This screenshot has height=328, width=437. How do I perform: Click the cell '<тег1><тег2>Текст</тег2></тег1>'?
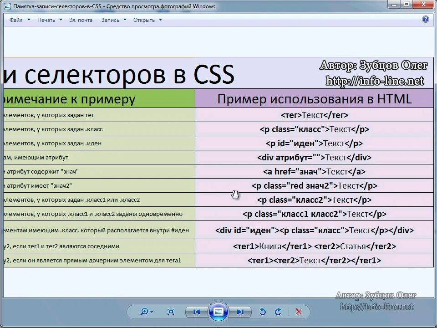pyautogui.click(x=315, y=261)
